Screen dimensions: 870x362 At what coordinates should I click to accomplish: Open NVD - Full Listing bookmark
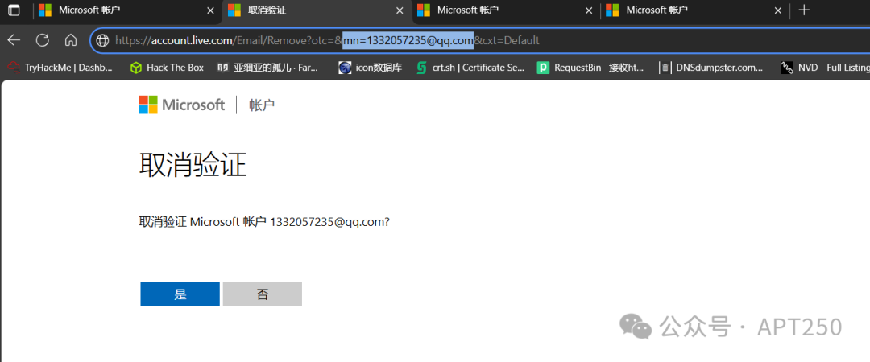825,68
